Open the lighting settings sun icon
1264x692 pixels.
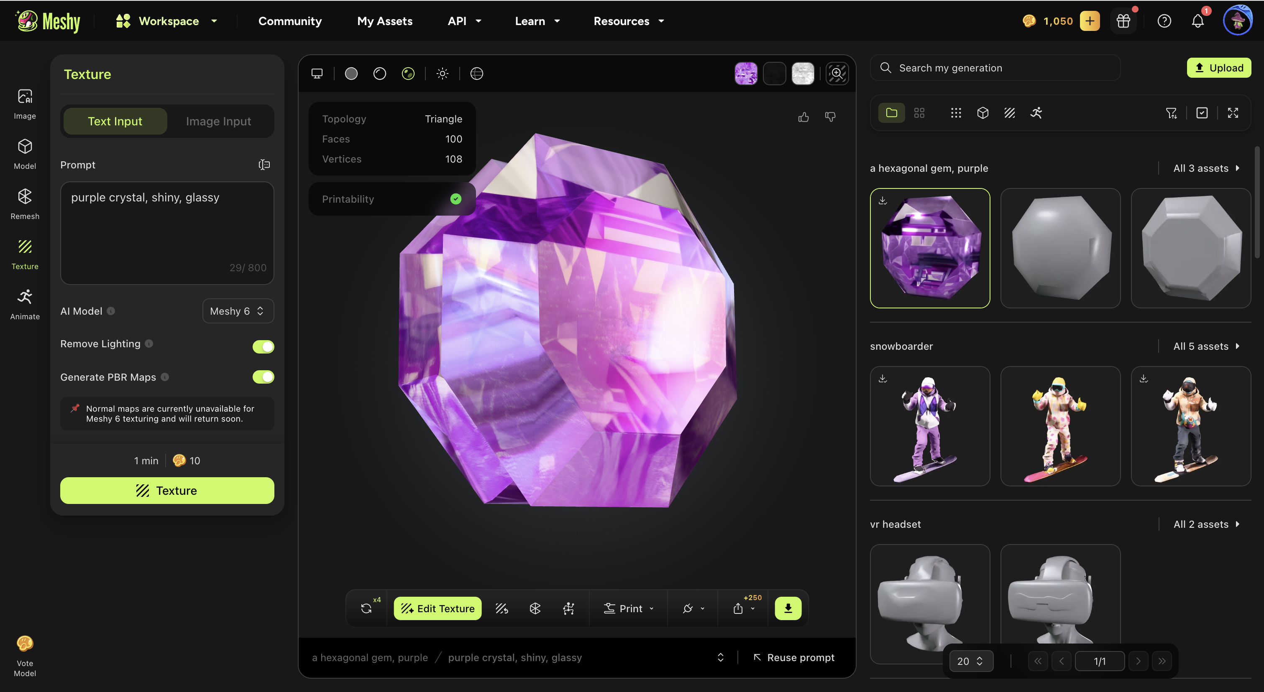pos(442,74)
